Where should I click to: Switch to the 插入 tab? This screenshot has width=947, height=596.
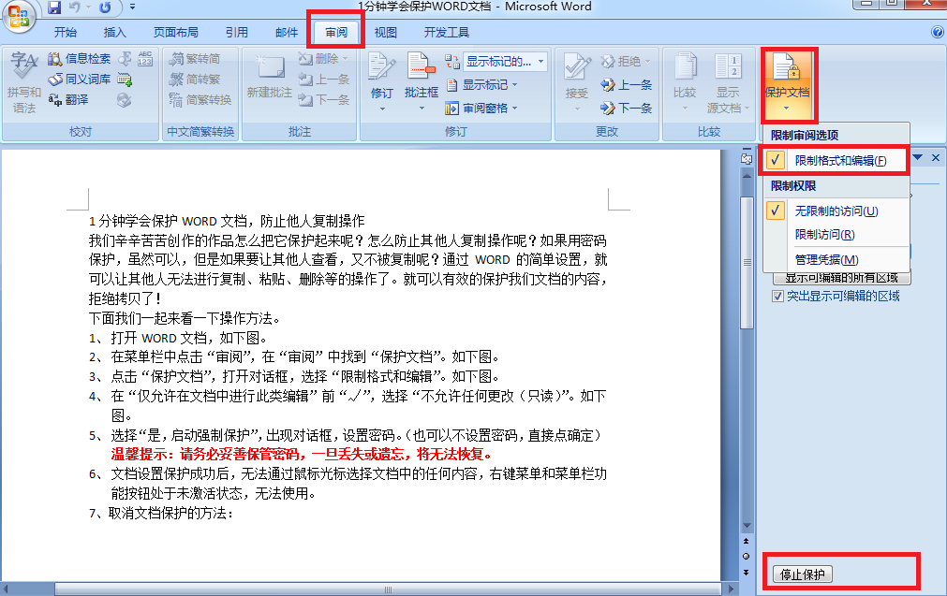coord(114,33)
